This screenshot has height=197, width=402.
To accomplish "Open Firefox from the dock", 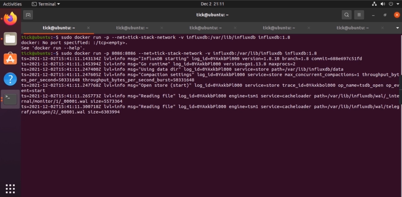I will point(10,19).
